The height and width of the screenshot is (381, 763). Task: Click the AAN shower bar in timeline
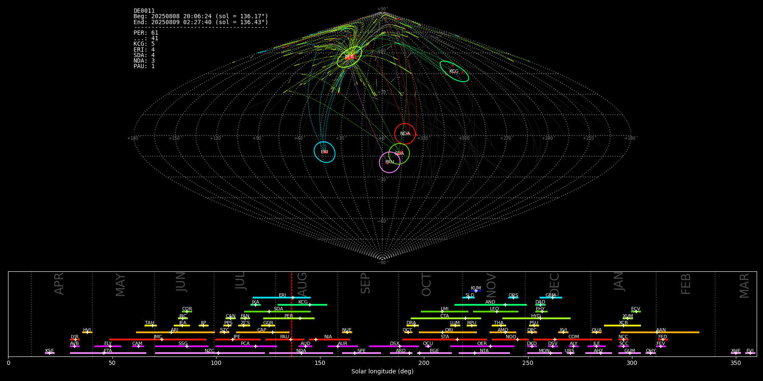[x=660, y=332]
